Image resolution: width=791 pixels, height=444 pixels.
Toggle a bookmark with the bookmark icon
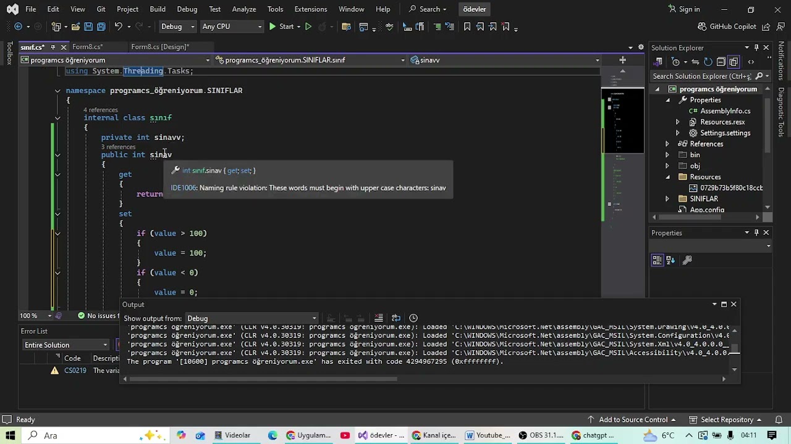click(467, 27)
